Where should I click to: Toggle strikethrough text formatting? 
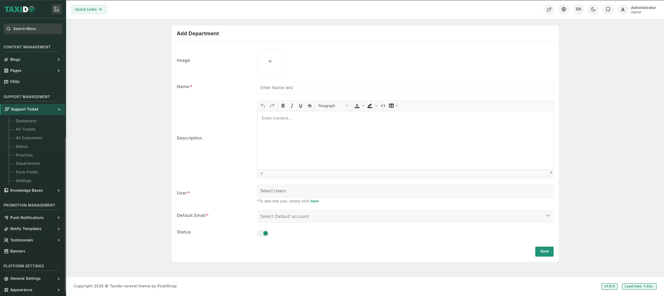tap(310, 106)
